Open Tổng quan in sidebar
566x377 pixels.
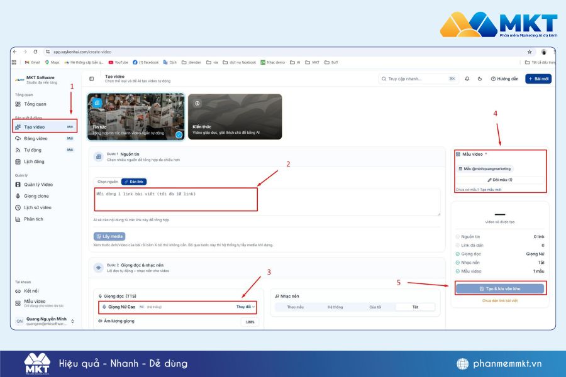click(x=45, y=104)
